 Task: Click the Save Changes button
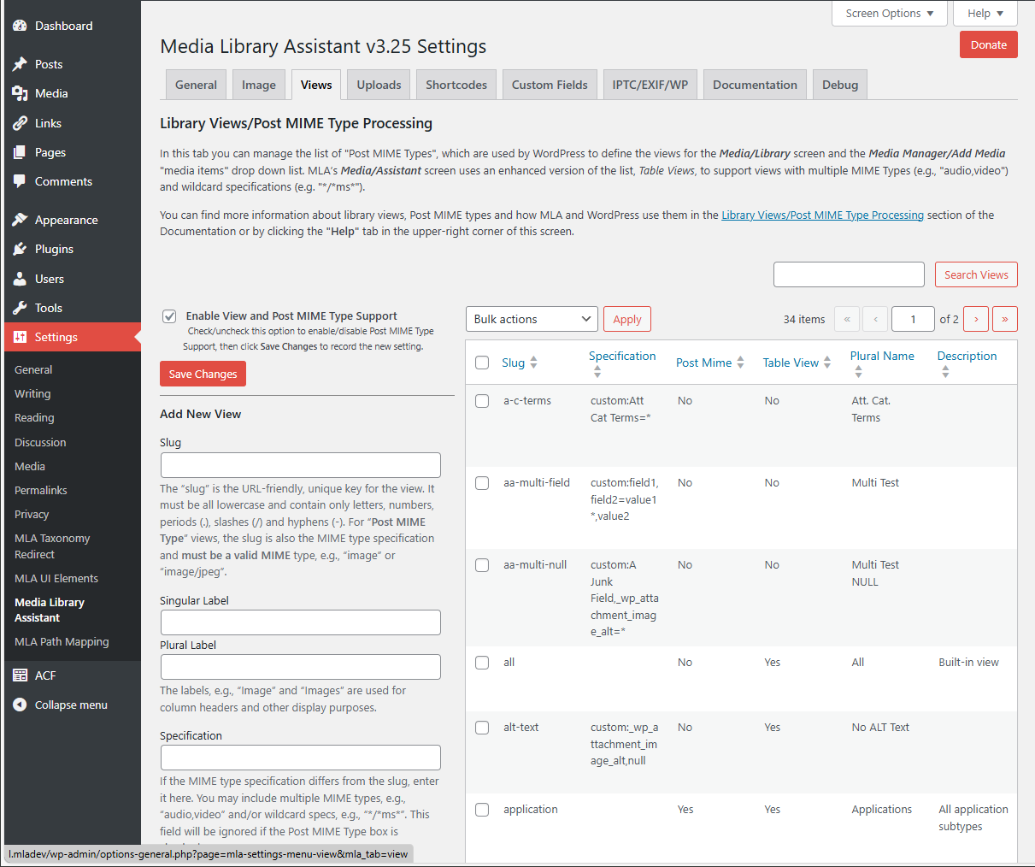click(x=203, y=374)
